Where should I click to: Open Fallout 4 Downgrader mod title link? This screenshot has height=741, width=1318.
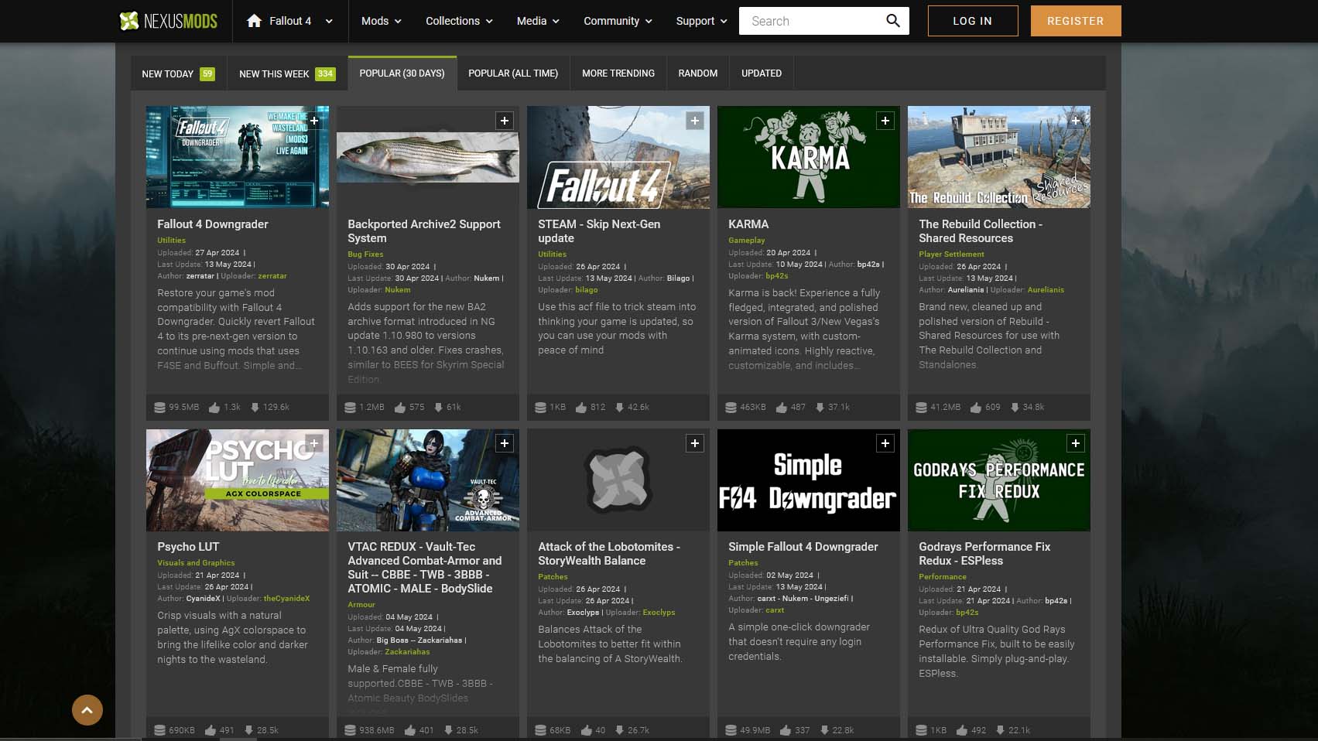point(213,224)
